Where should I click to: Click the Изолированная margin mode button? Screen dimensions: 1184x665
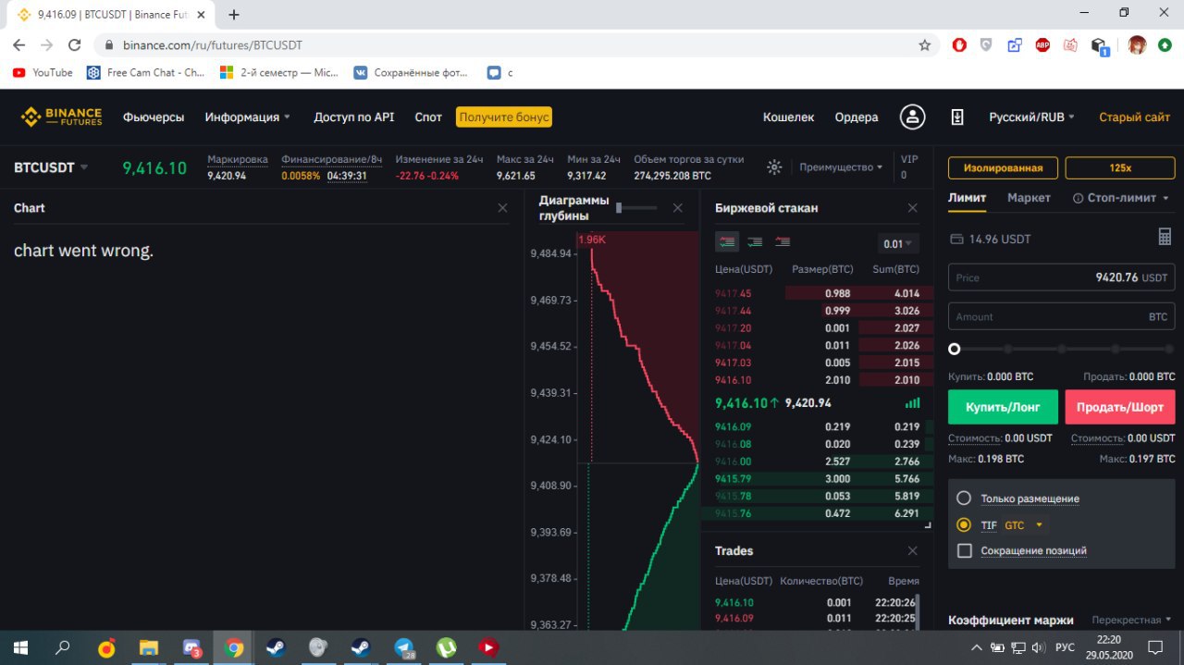point(1003,167)
